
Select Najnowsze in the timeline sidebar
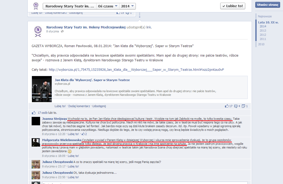265,16
